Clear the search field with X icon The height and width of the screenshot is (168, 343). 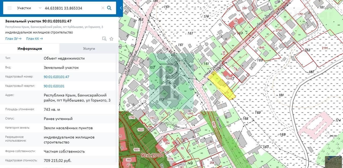(x=103, y=8)
